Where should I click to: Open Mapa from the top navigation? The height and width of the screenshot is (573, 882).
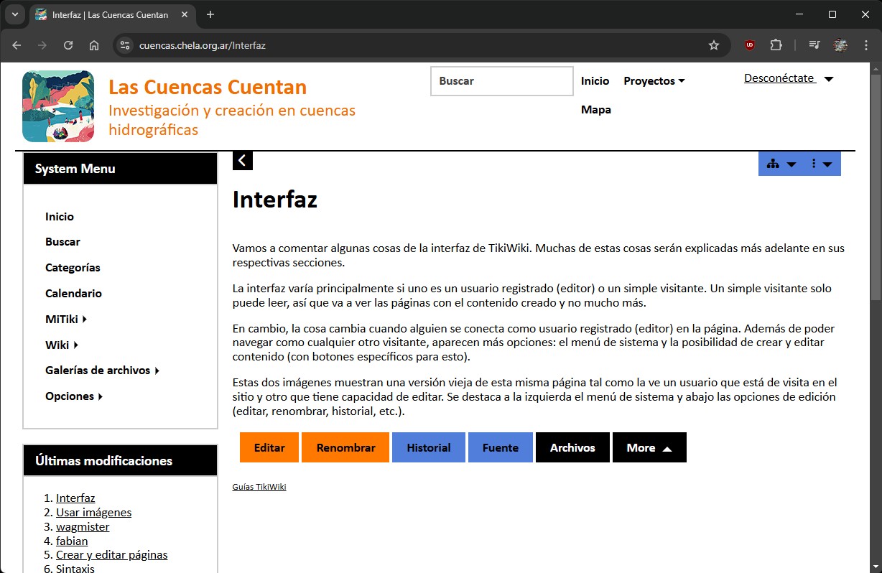595,110
